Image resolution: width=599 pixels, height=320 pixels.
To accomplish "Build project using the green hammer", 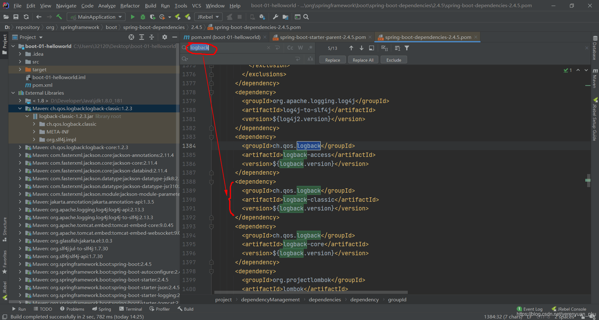I will pyautogui.click(x=59, y=17).
